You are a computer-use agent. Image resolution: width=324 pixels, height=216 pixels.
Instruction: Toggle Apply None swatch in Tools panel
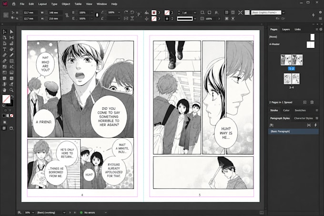[x=12, y=115]
